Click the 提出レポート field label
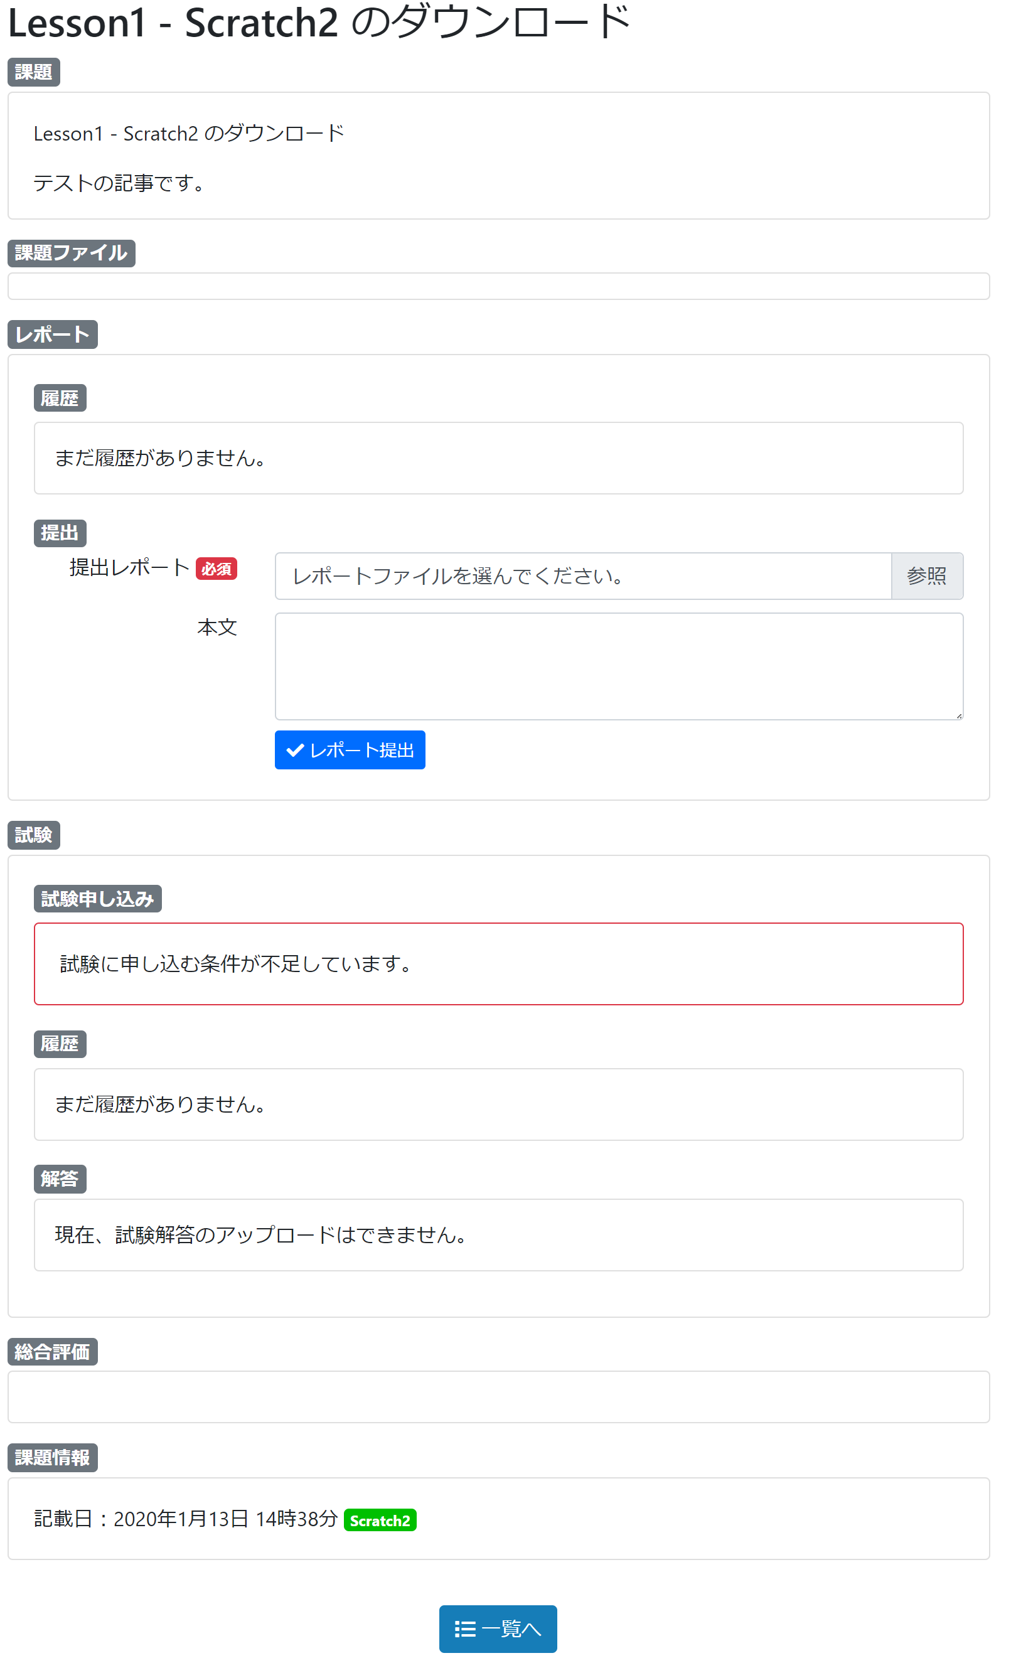Screen dimensions: 1011x1663 (x=129, y=567)
